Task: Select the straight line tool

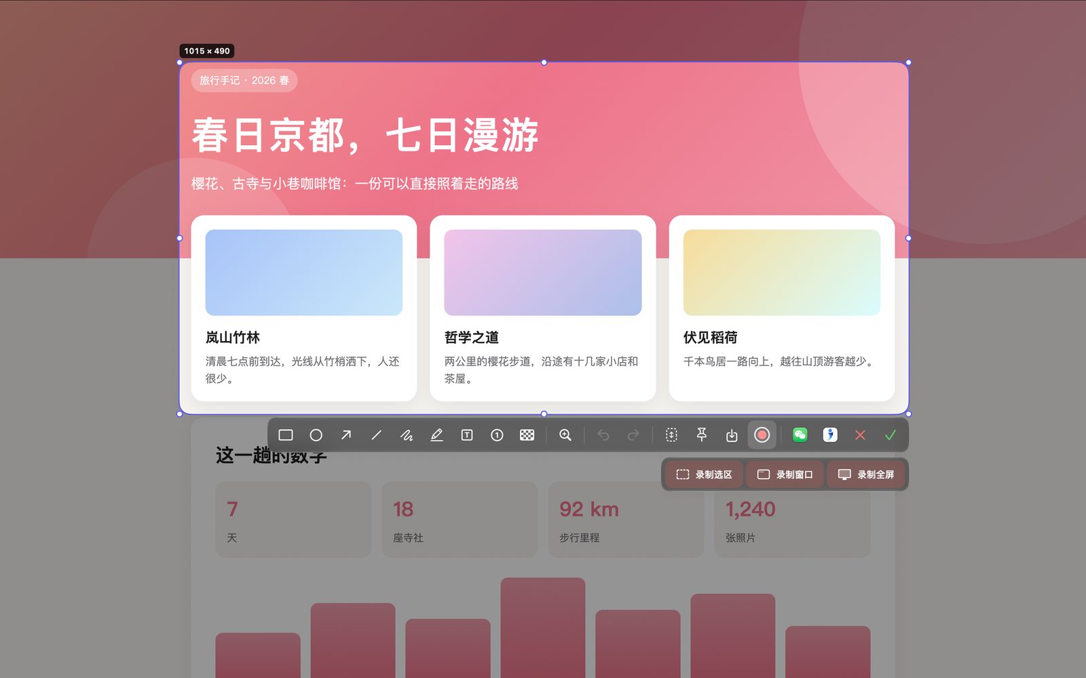Action: tap(376, 435)
